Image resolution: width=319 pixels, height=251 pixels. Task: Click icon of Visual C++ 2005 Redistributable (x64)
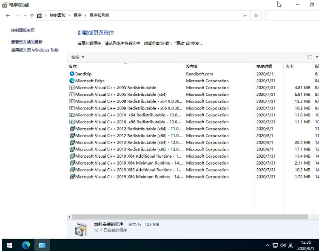tap(72, 95)
